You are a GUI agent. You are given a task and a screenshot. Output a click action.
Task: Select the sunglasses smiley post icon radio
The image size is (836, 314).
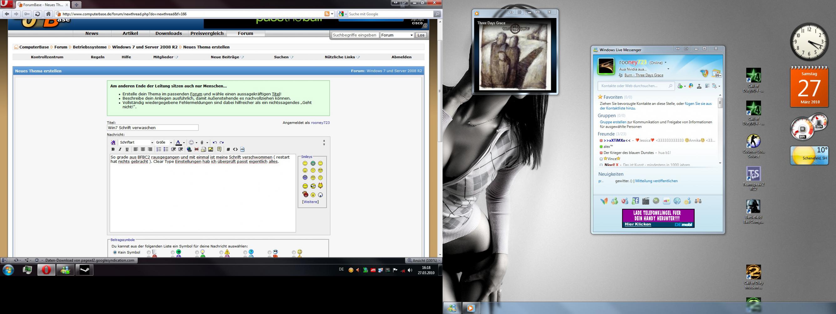[270, 253]
